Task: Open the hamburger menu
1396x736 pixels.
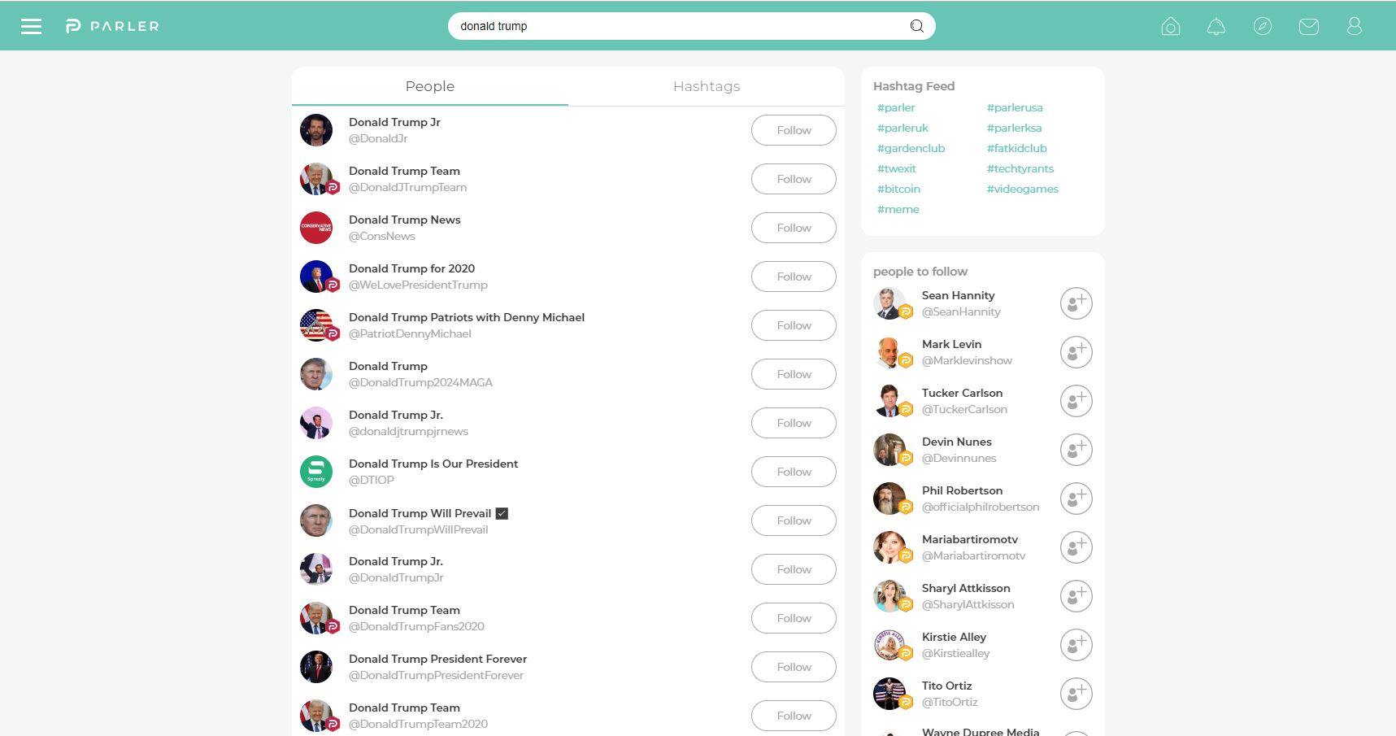Action: 31,26
